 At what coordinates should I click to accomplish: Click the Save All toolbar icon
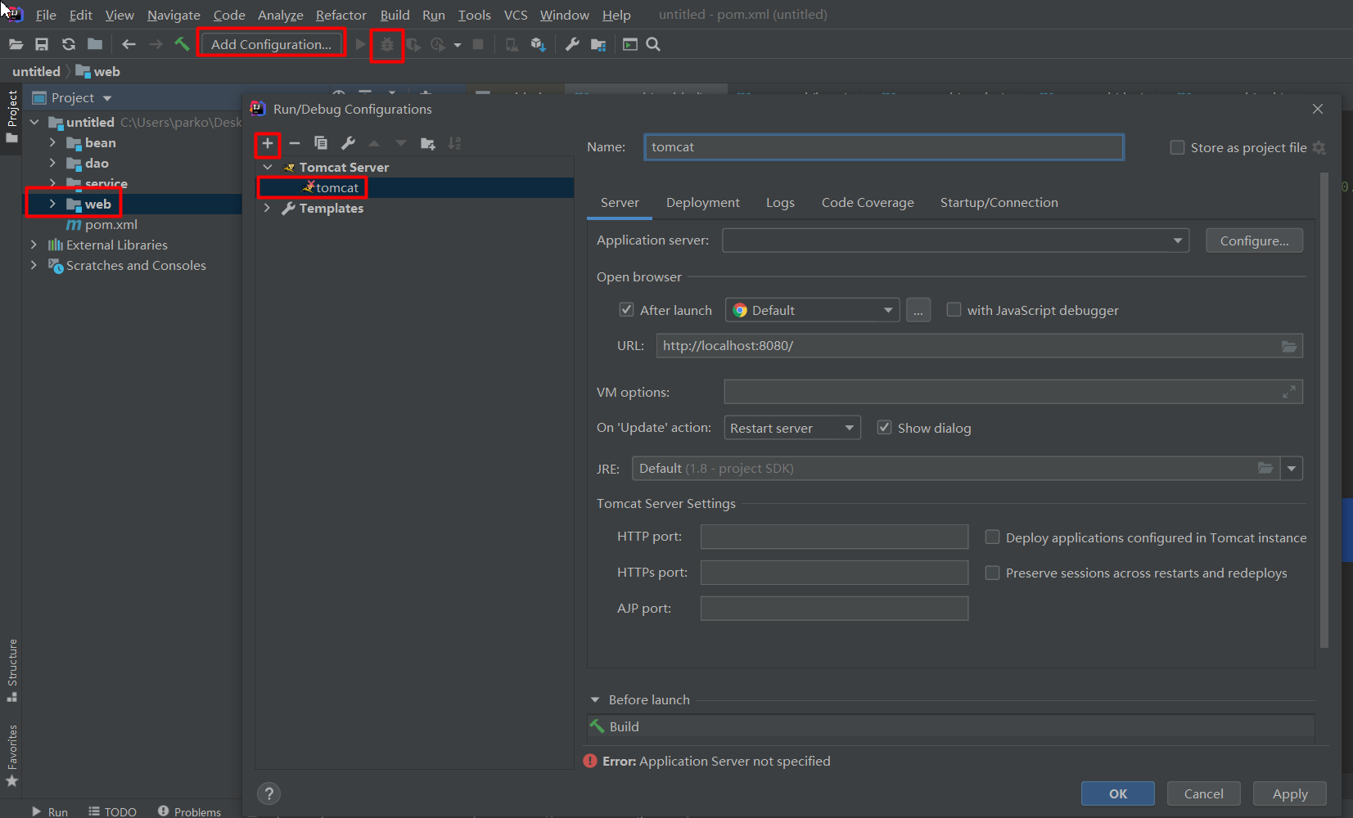pyautogui.click(x=42, y=44)
